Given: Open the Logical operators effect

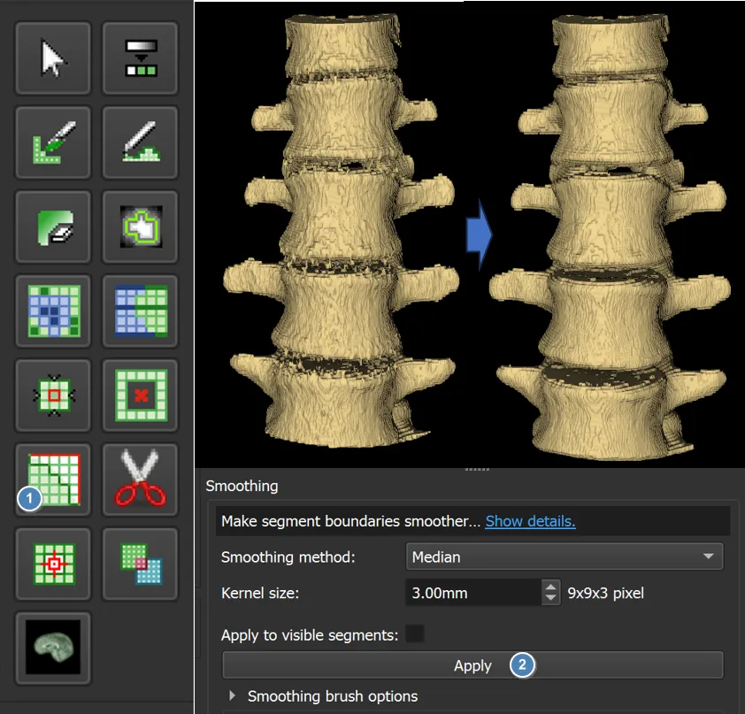Looking at the screenshot, I should [x=140, y=564].
